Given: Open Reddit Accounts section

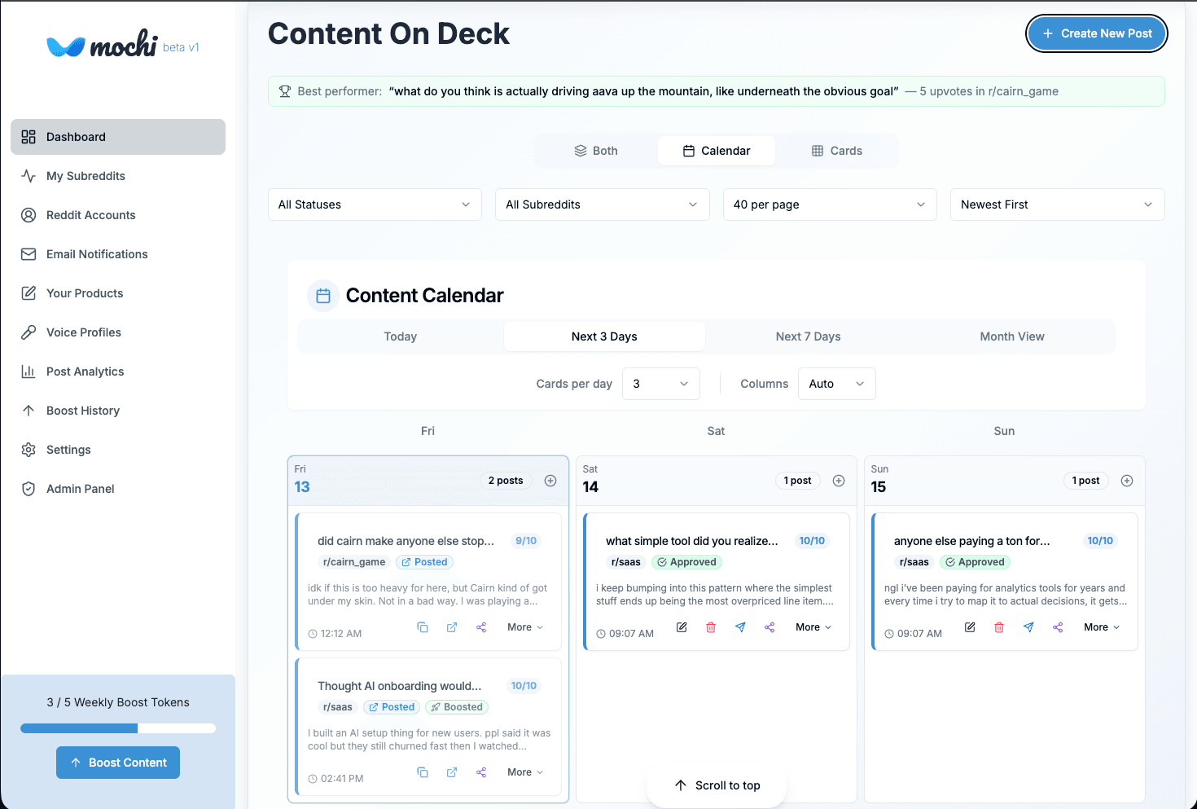Looking at the screenshot, I should coord(90,215).
